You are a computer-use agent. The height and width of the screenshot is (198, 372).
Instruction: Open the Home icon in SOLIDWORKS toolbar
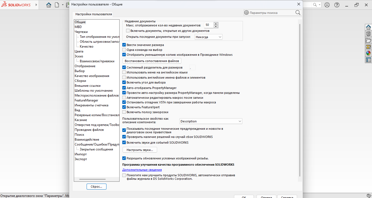[48, 5]
